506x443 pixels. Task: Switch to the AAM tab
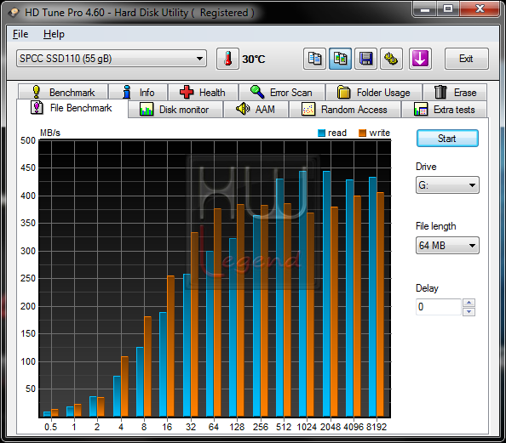(256, 109)
